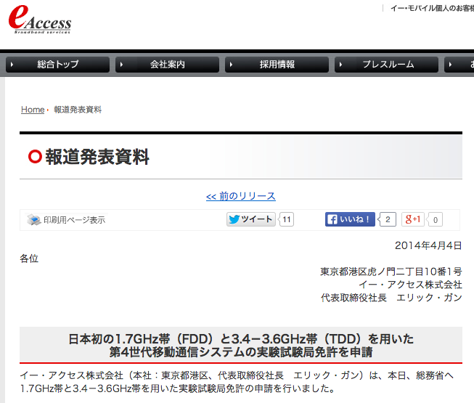Open the 採用情報 menu item
Viewport: 474px width, 403px height.
click(277, 65)
